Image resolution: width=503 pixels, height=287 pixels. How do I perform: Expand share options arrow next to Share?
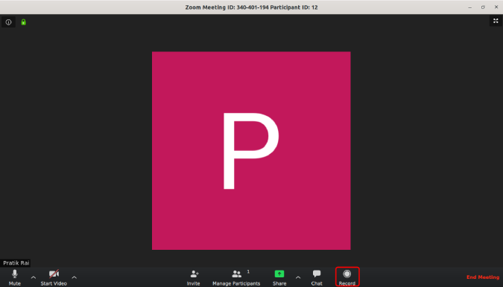pos(298,277)
